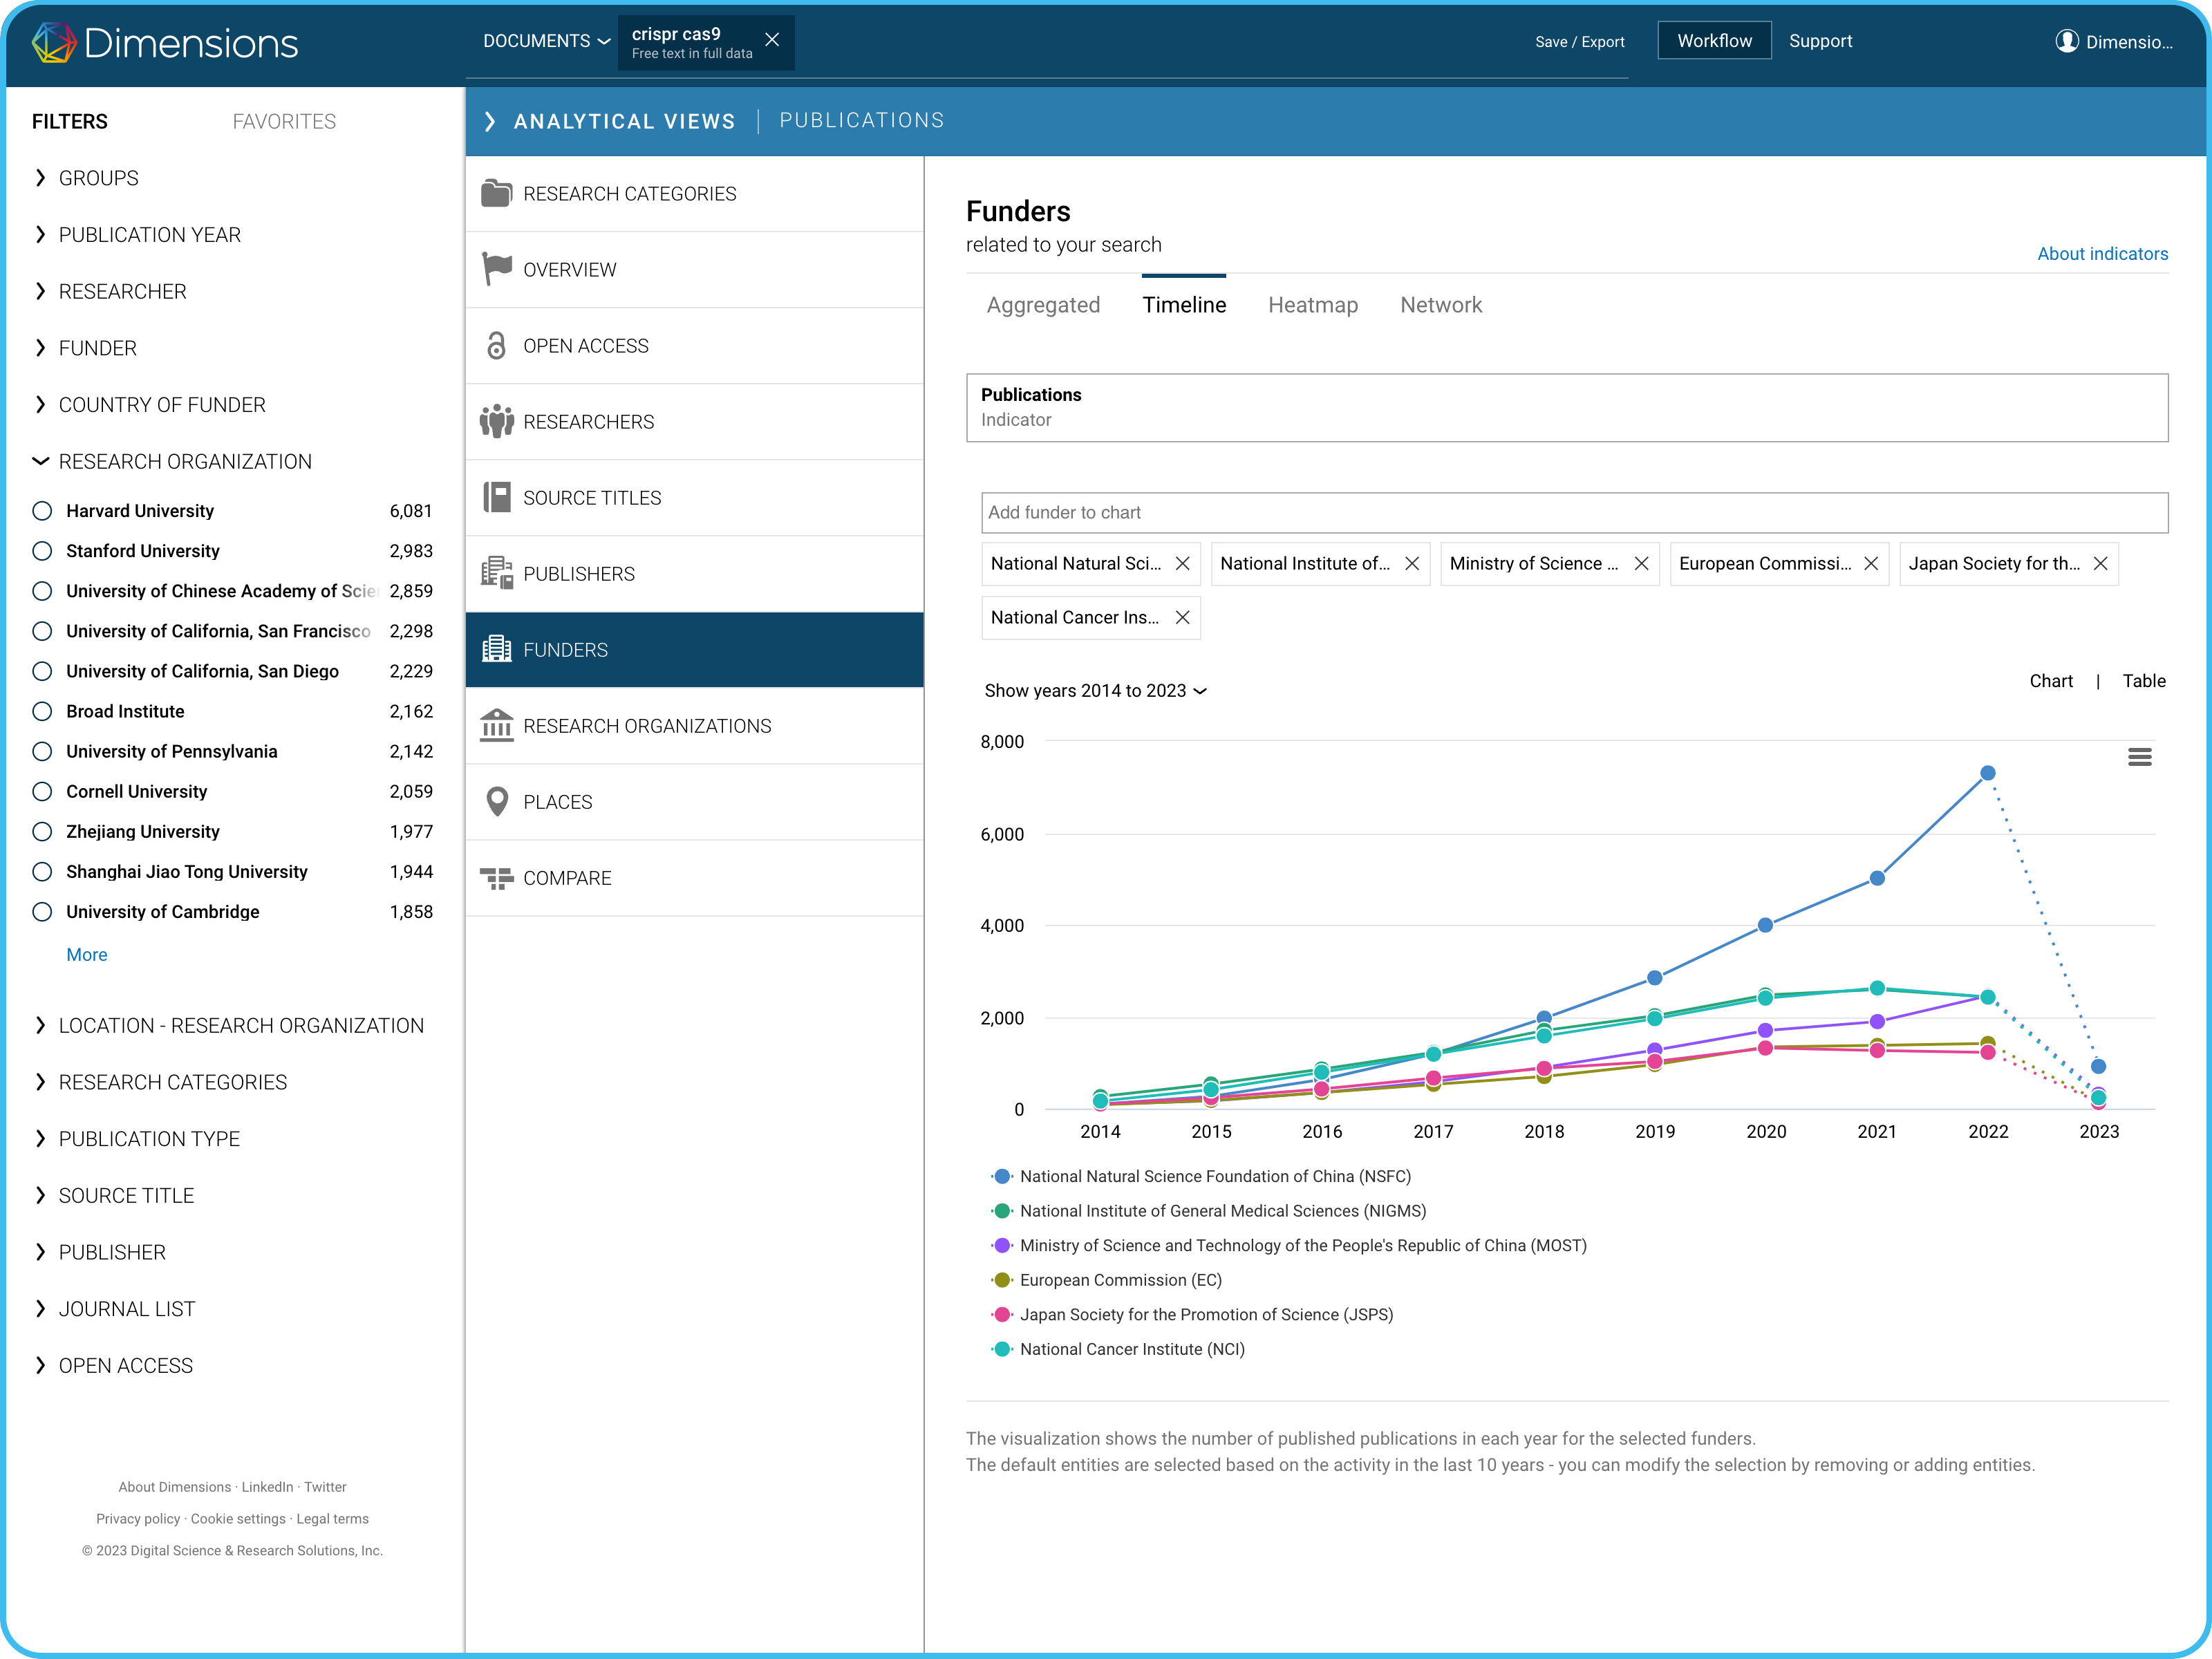Screen dimensions: 2212x1659
Task: Click the About indicators link
Action: point(2102,254)
